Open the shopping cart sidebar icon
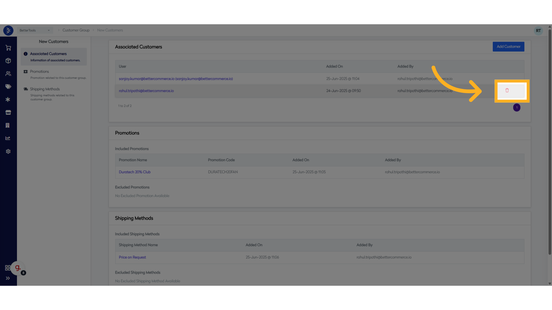The height and width of the screenshot is (310, 552). point(8,48)
